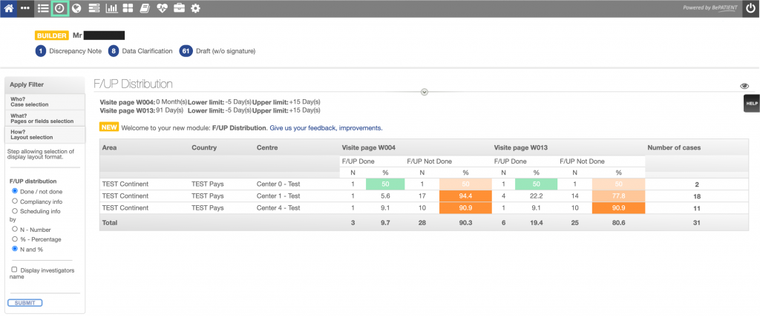Click the SUBMIT button

coord(24,303)
